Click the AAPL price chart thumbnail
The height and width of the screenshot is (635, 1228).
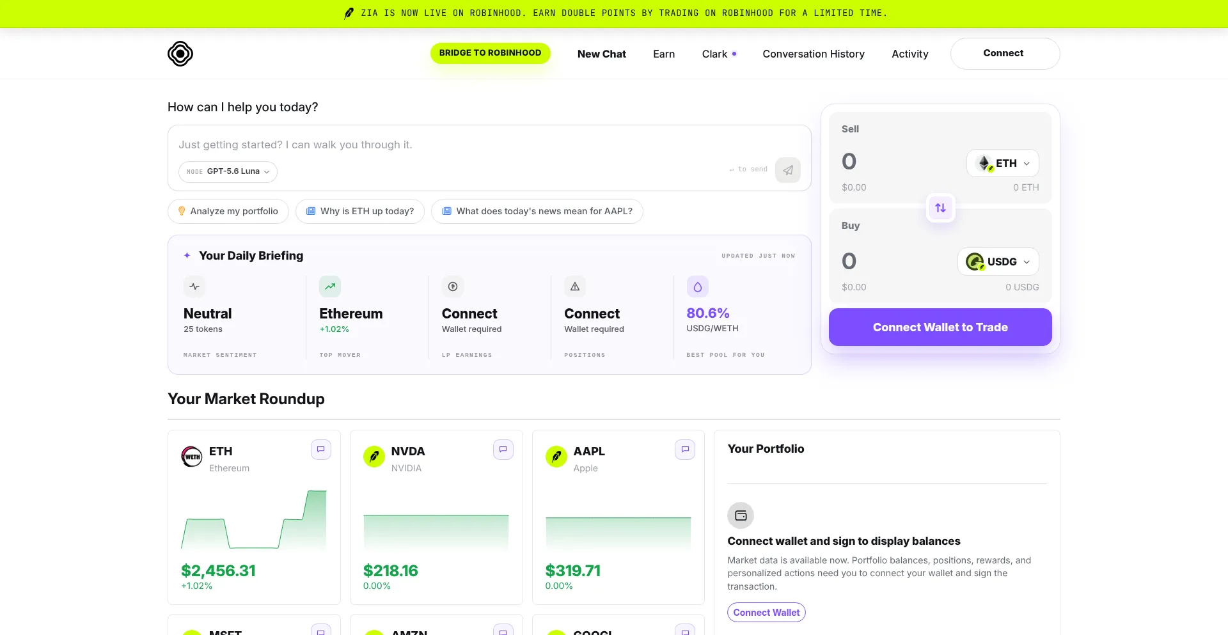coord(618,533)
